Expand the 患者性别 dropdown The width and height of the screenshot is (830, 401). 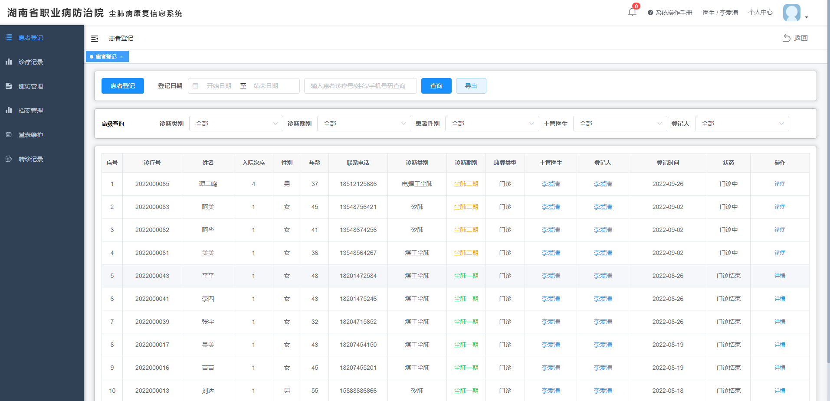pyautogui.click(x=492, y=124)
